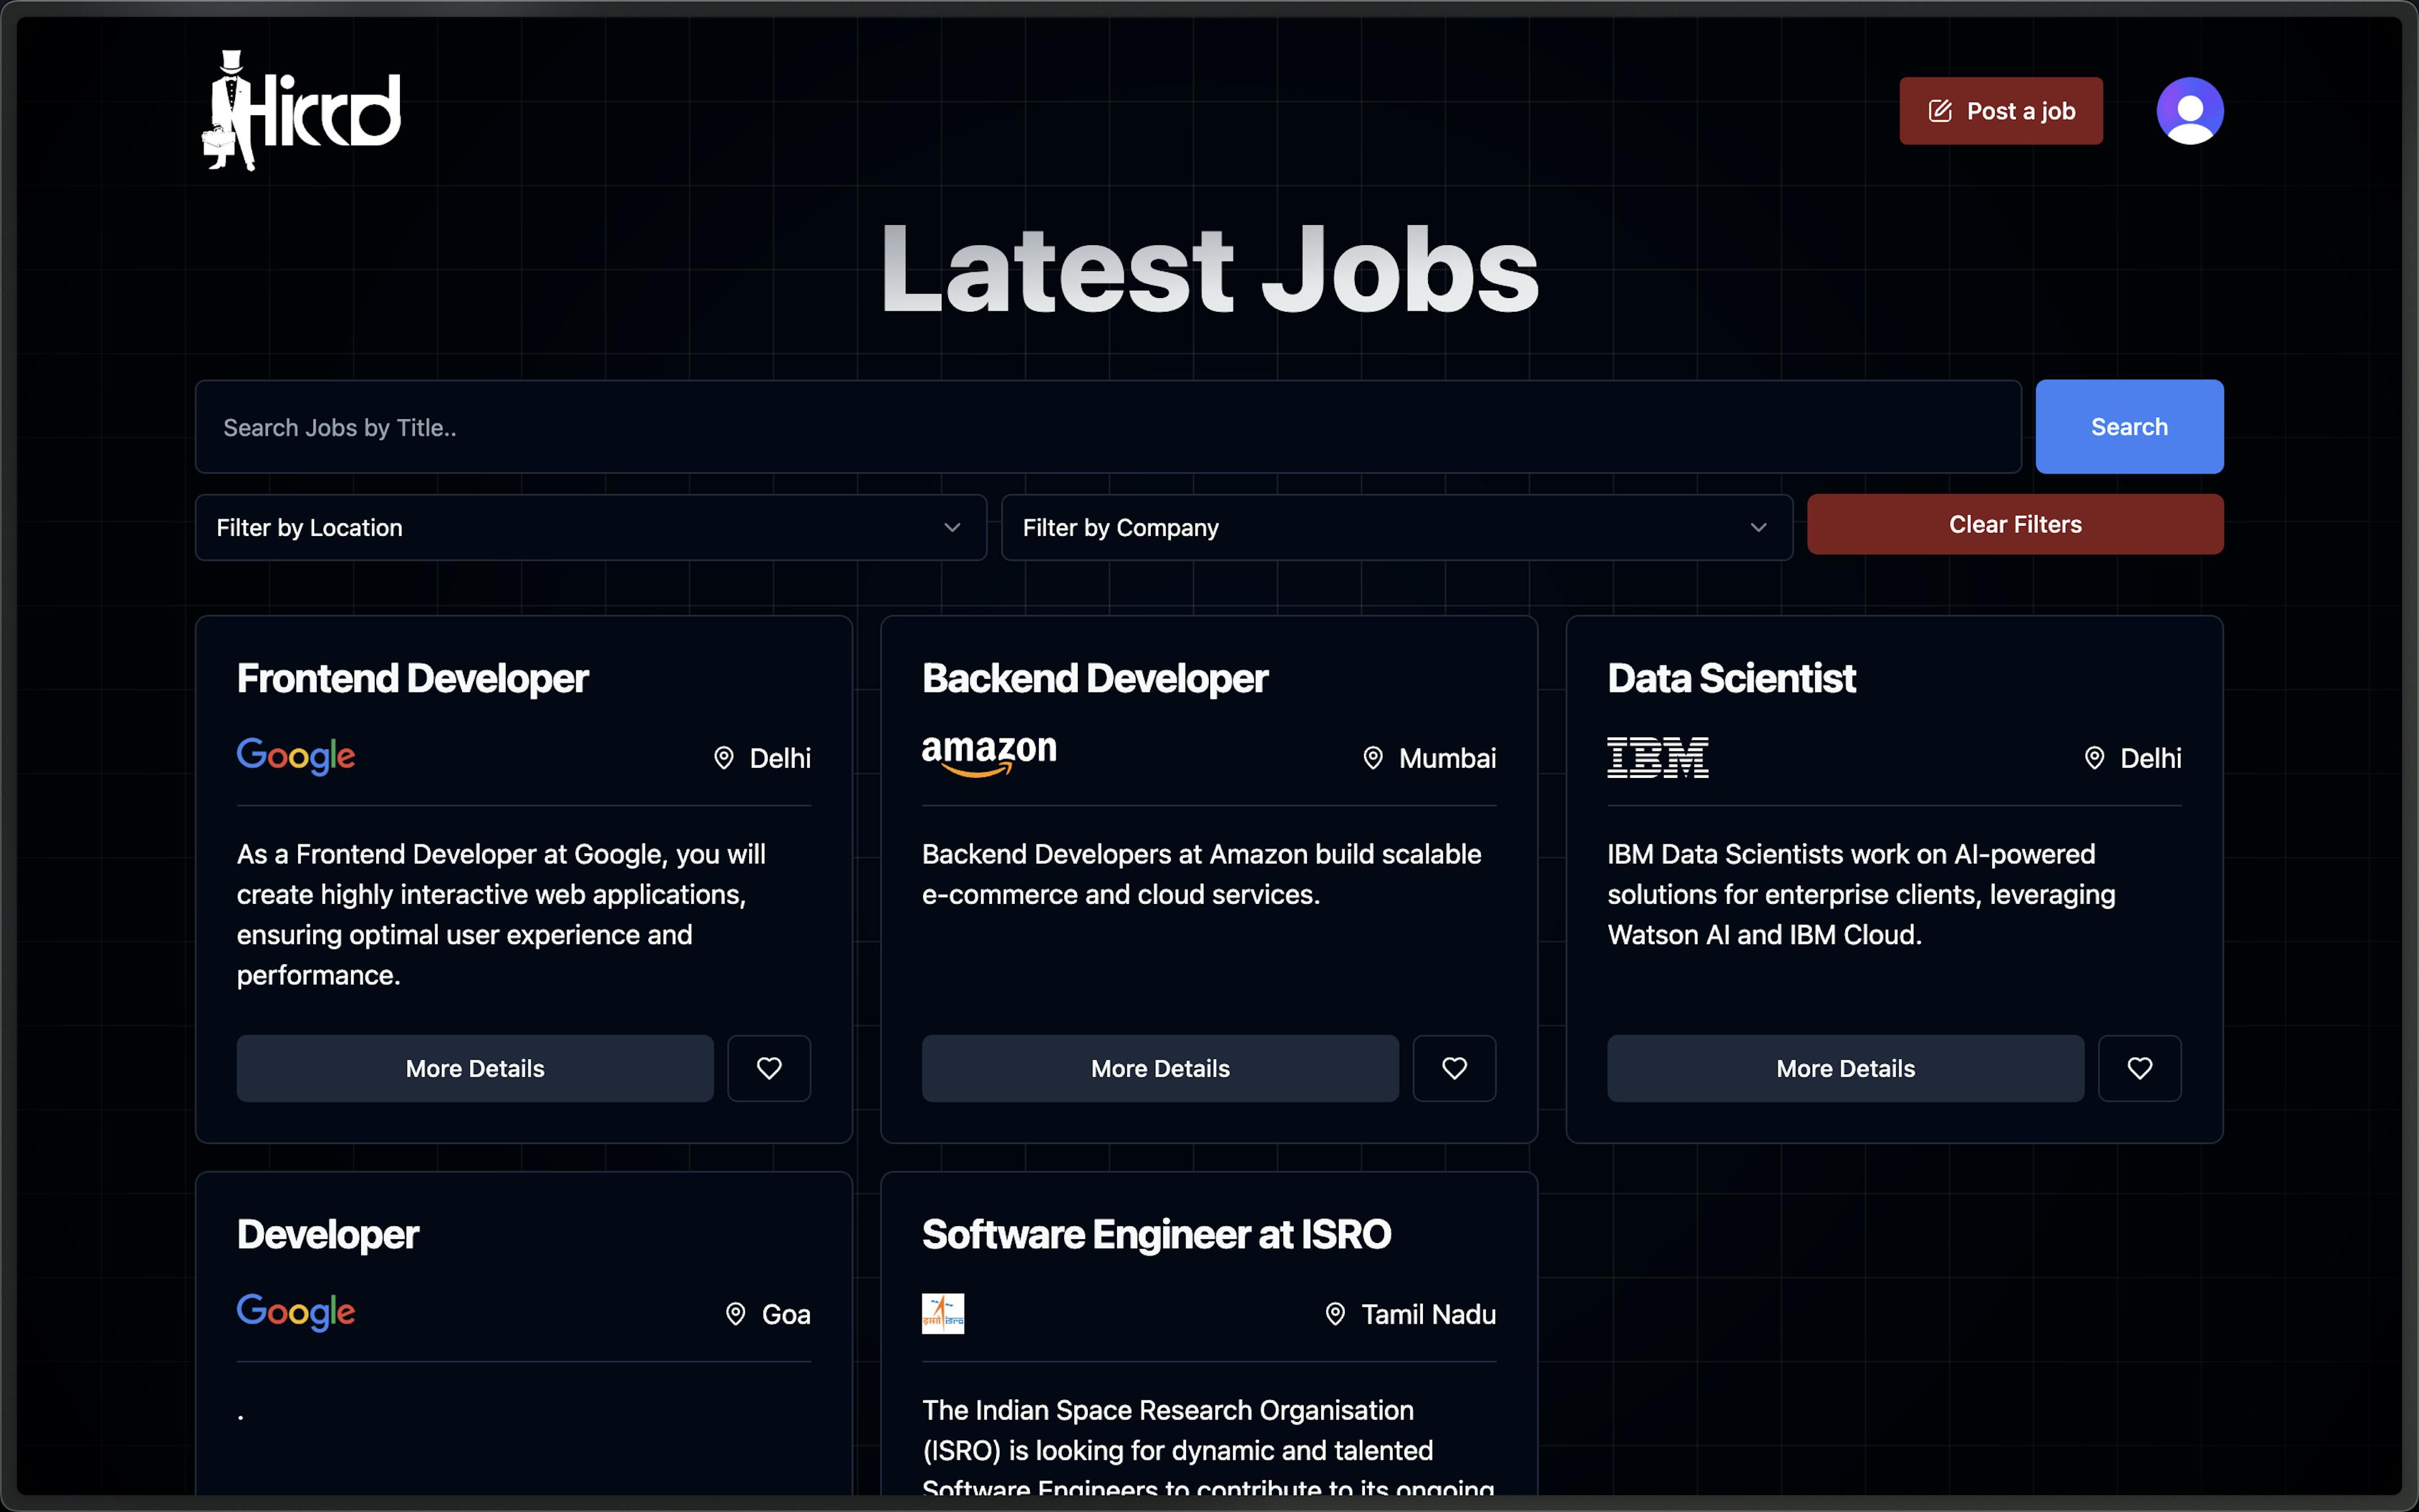
Task: Click the location pin next to Mumbai
Action: click(x=1373, y=758)
